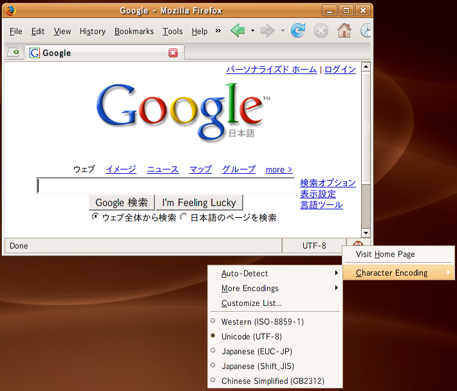This screenshot has height=391, width=457.
Task: Open the マップ link
Action: (x=201, y=169)
